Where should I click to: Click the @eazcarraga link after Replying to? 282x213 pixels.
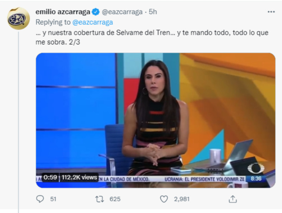pyautogui.click(x=93, y=22)
